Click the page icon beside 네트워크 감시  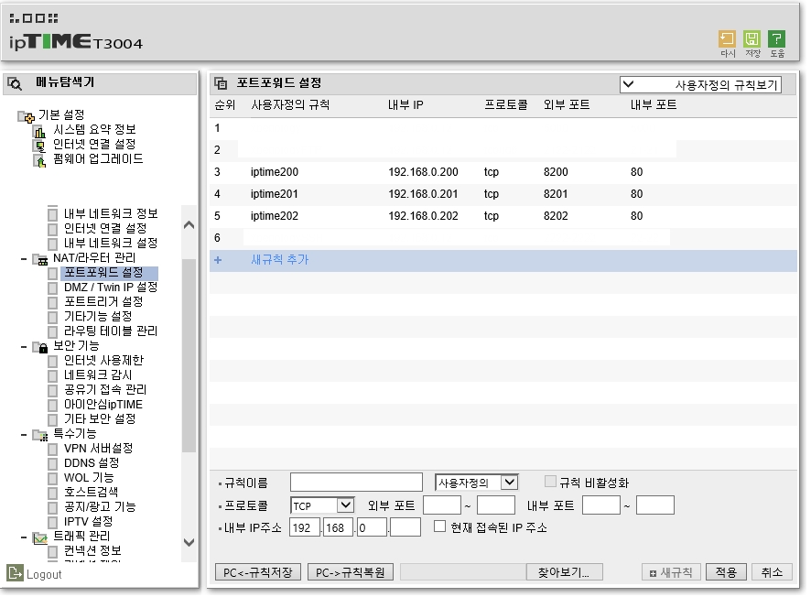pyautogui.click(x=52, y=375)
